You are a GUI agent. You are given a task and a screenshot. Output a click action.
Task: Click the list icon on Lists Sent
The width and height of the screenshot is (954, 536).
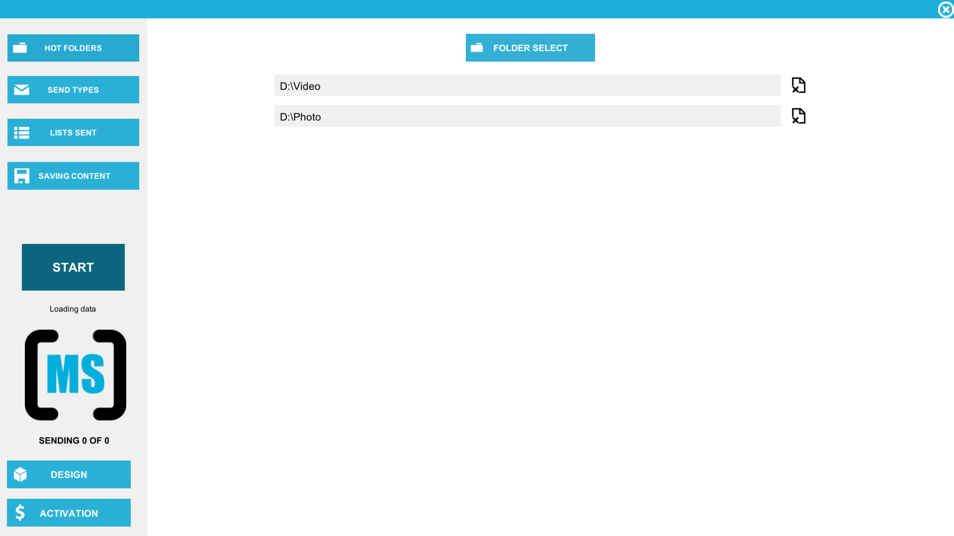click(x=21, y=133)
